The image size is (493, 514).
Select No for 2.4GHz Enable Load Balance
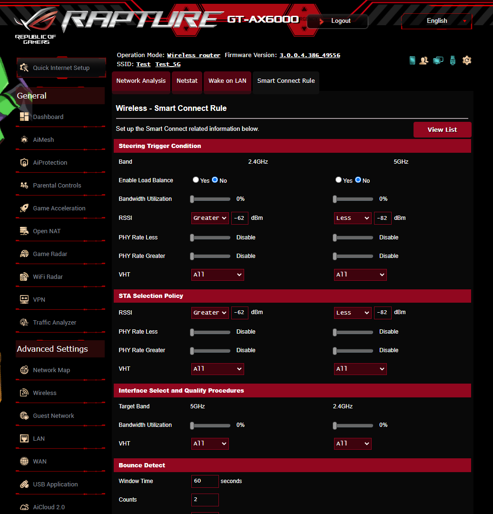(215, 179)
